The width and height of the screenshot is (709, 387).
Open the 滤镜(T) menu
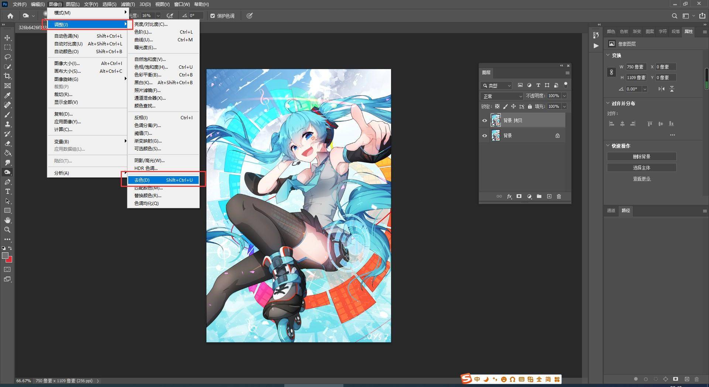[x=128, y=4]
